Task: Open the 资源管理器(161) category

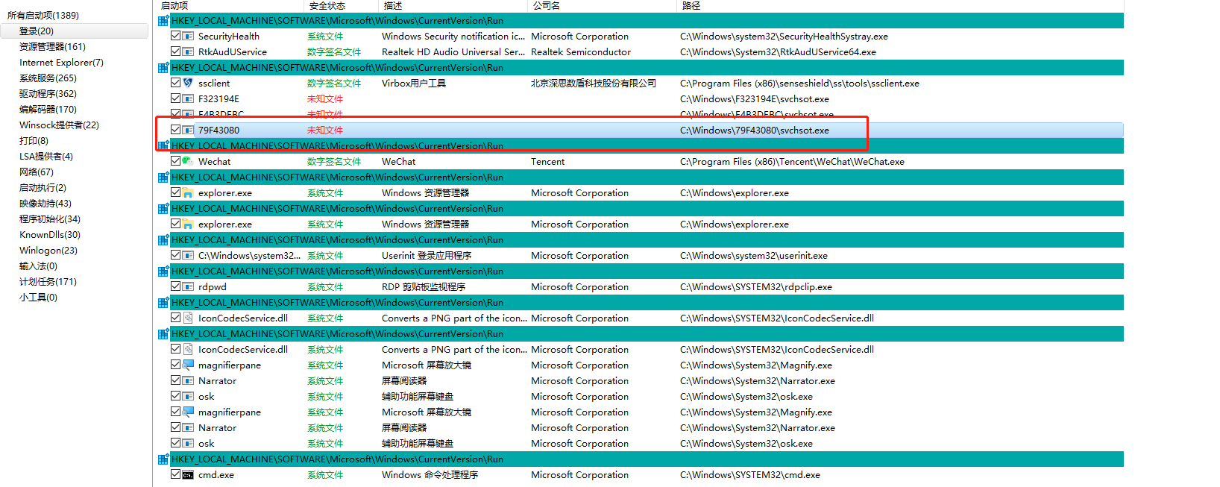Action: 52,46
